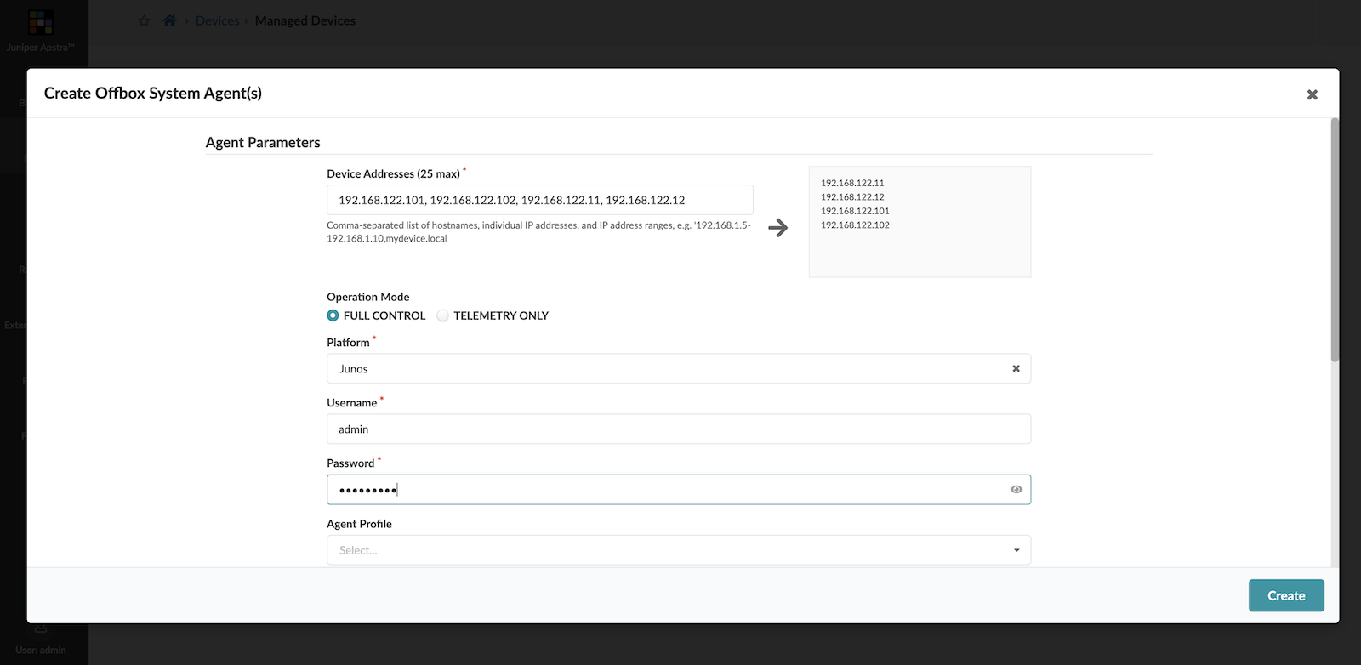Open the Platform dropdown showing Junos
Screen dimensions: 1361x665
point(679,369)
